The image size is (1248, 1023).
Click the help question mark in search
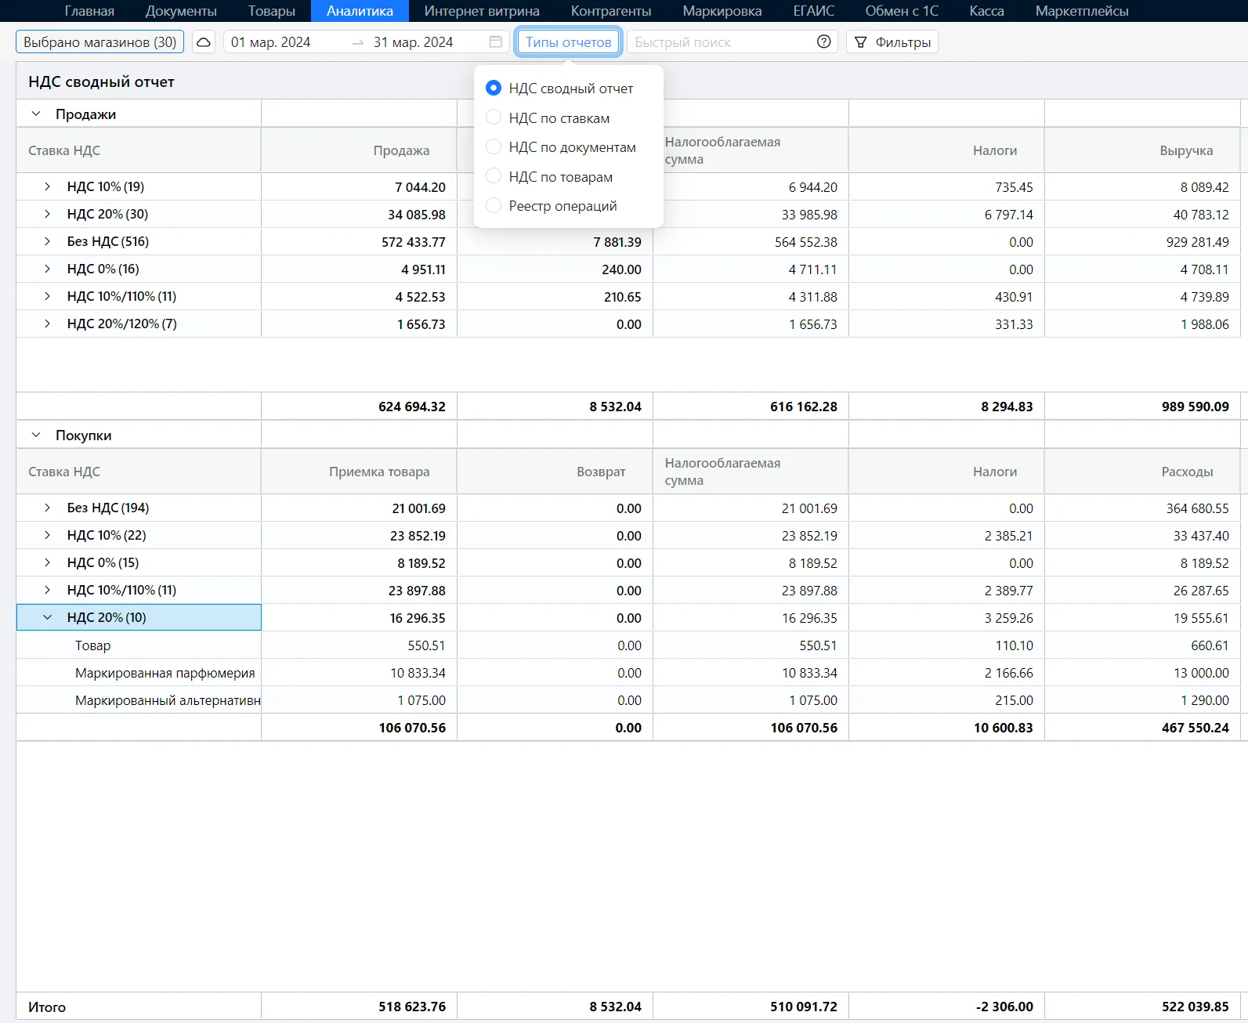tap(823, 42)
